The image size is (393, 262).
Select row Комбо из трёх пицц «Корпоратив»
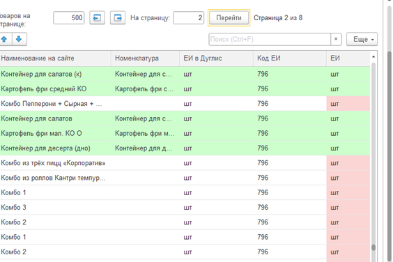[185, 163]
